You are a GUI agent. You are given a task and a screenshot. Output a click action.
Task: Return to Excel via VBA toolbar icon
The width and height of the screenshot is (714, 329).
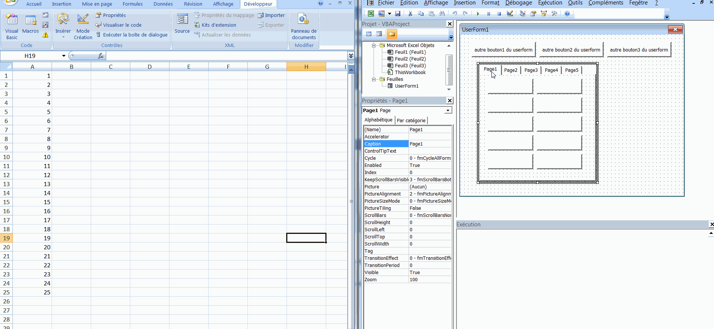pyautogui.click(x=371, y=14)
